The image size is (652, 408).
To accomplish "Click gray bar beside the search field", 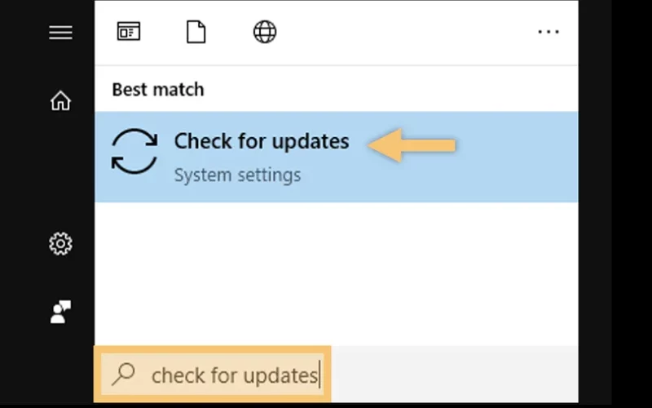I will 455,374.
